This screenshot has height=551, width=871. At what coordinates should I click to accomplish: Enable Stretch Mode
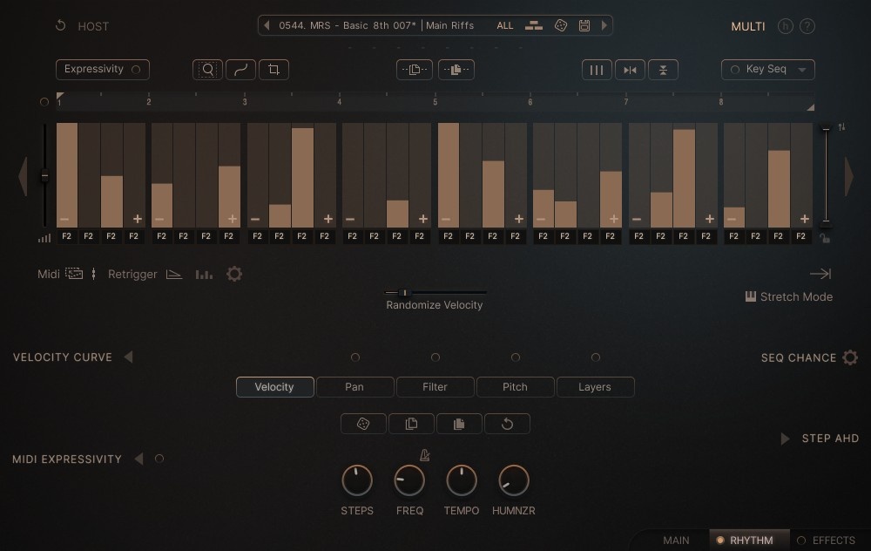point(788,296)
